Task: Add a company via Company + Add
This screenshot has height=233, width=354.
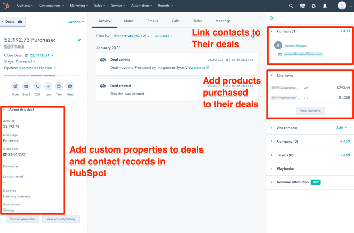Action: point(345,141)
